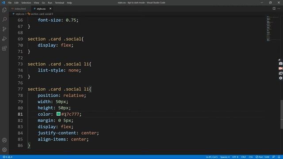Screen dimensions: 283x159
Task: Open the Search view
Action: pos(4,19)
